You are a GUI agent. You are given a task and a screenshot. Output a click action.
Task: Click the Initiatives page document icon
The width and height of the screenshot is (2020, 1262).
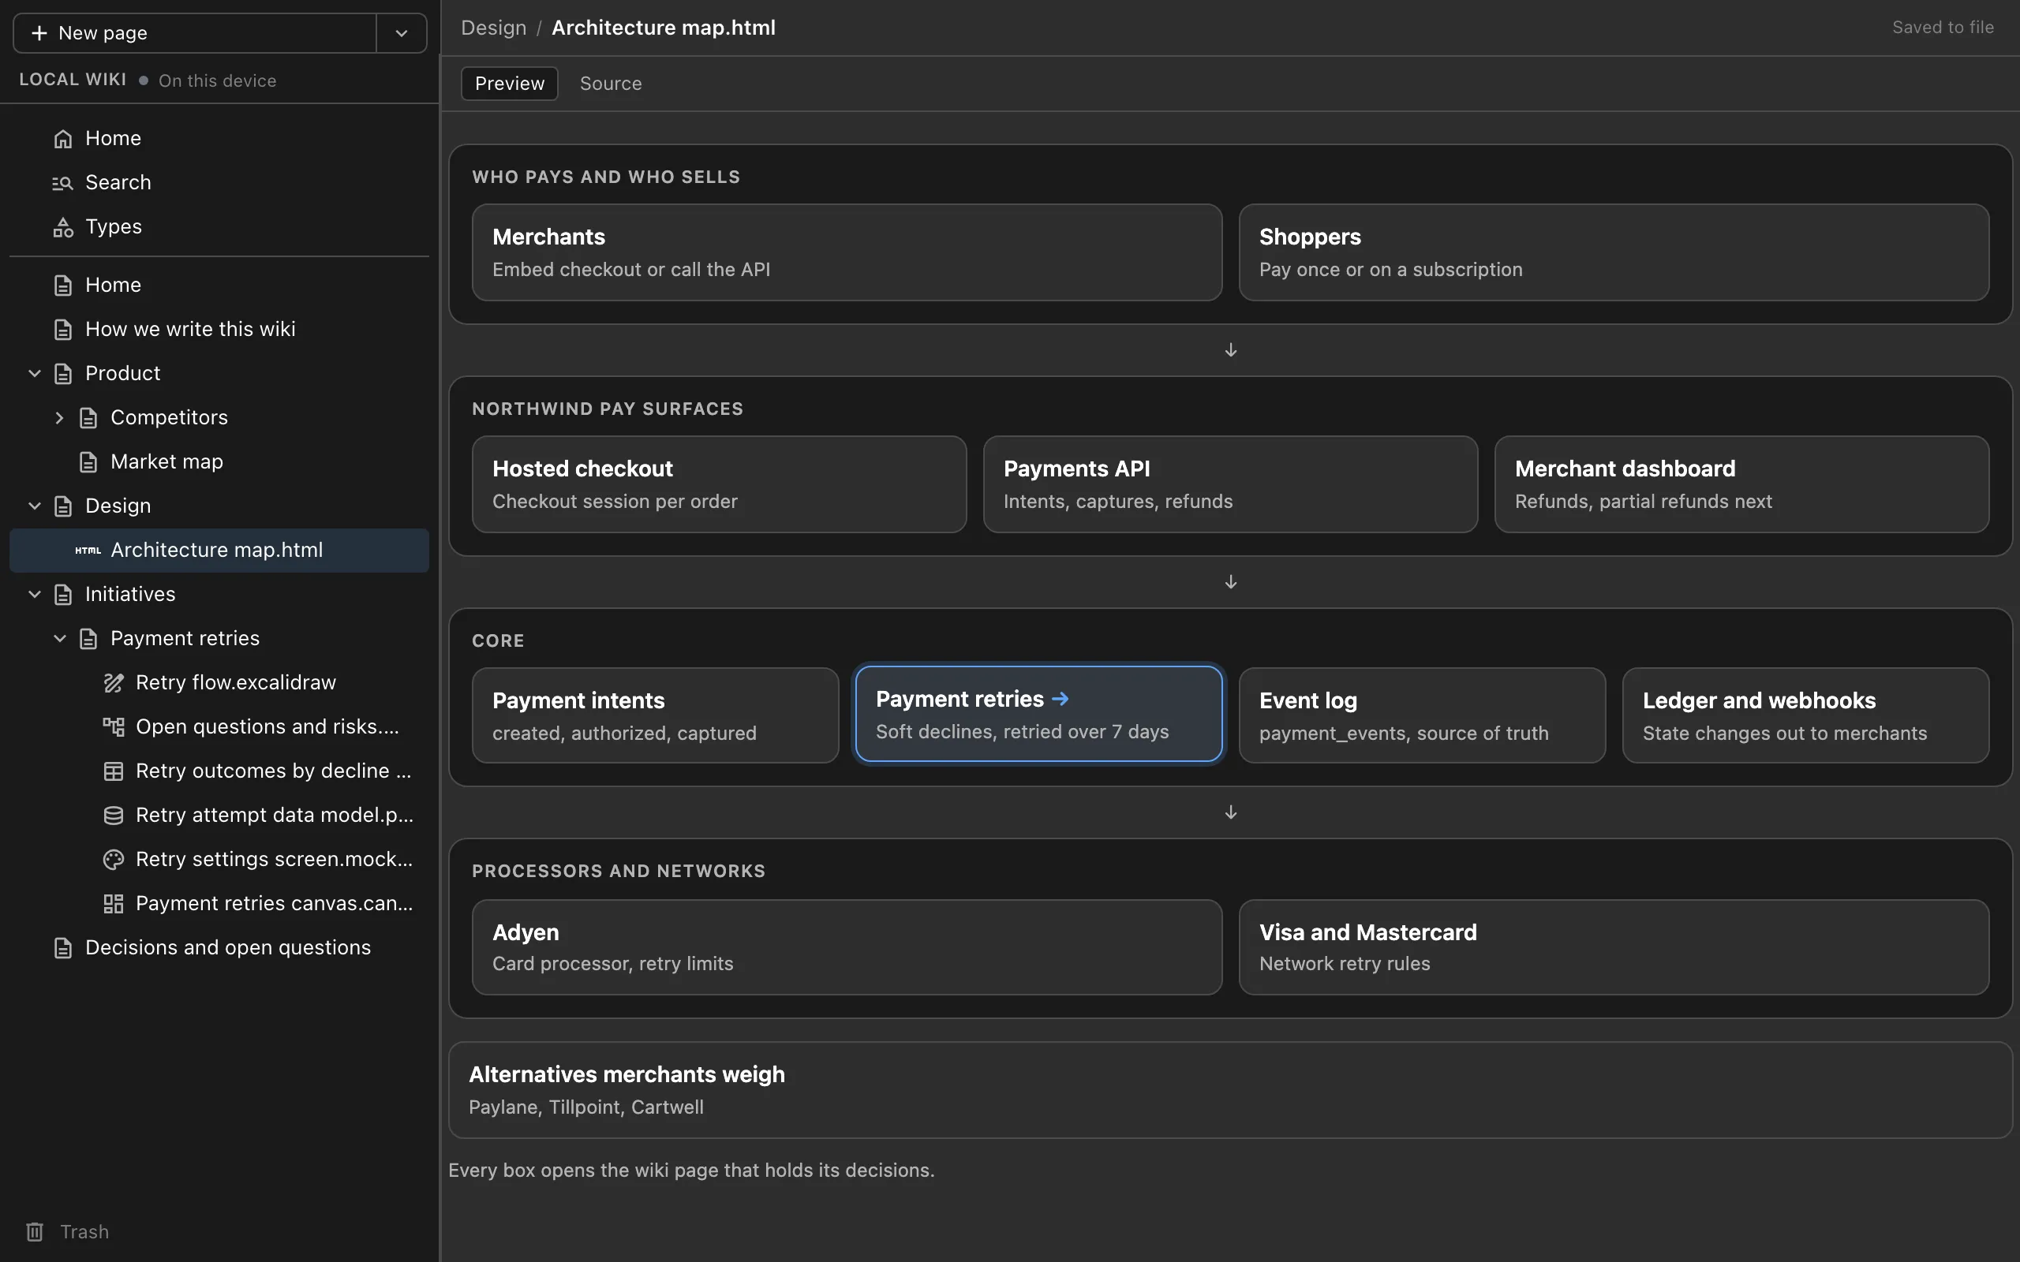pos(62,595)
